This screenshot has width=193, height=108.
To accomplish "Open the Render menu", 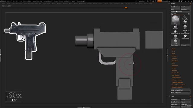I will [90, 4].
